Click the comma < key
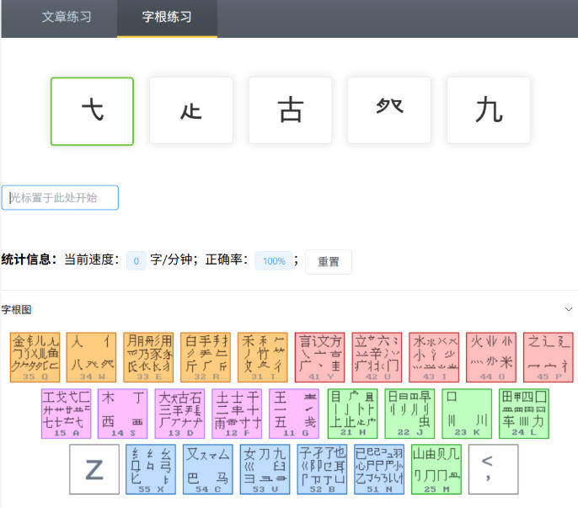Screen dimensions: 578x508 pyautogui.click(x=494, y=469)
